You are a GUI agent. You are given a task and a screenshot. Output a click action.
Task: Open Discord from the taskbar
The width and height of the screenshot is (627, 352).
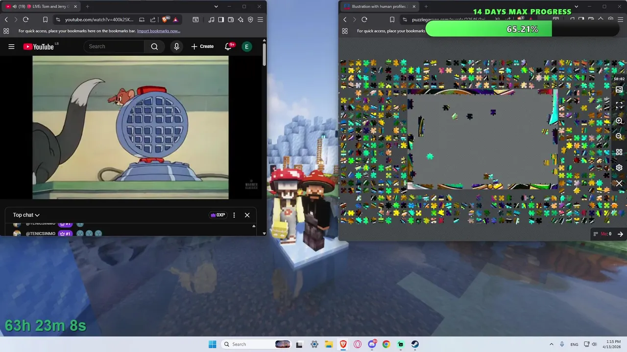[372, 344]
